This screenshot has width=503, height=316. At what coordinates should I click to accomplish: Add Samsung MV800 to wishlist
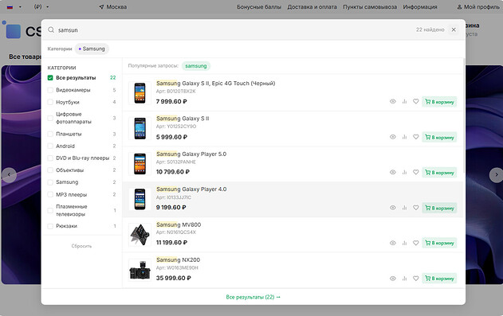416,243
